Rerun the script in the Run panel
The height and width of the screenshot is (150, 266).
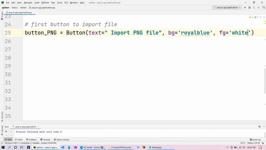[6, 132]
